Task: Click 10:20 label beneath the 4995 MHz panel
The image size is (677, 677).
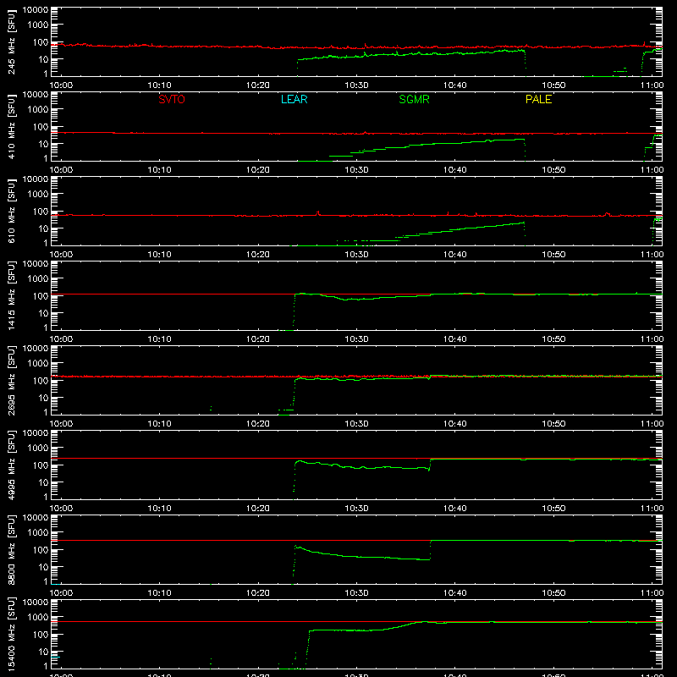Action: [258, 509]
